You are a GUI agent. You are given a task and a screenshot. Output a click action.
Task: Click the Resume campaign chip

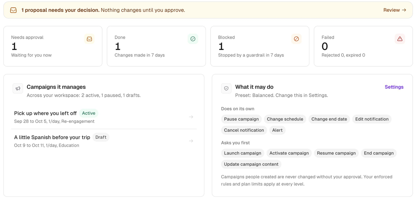point(336,153)
